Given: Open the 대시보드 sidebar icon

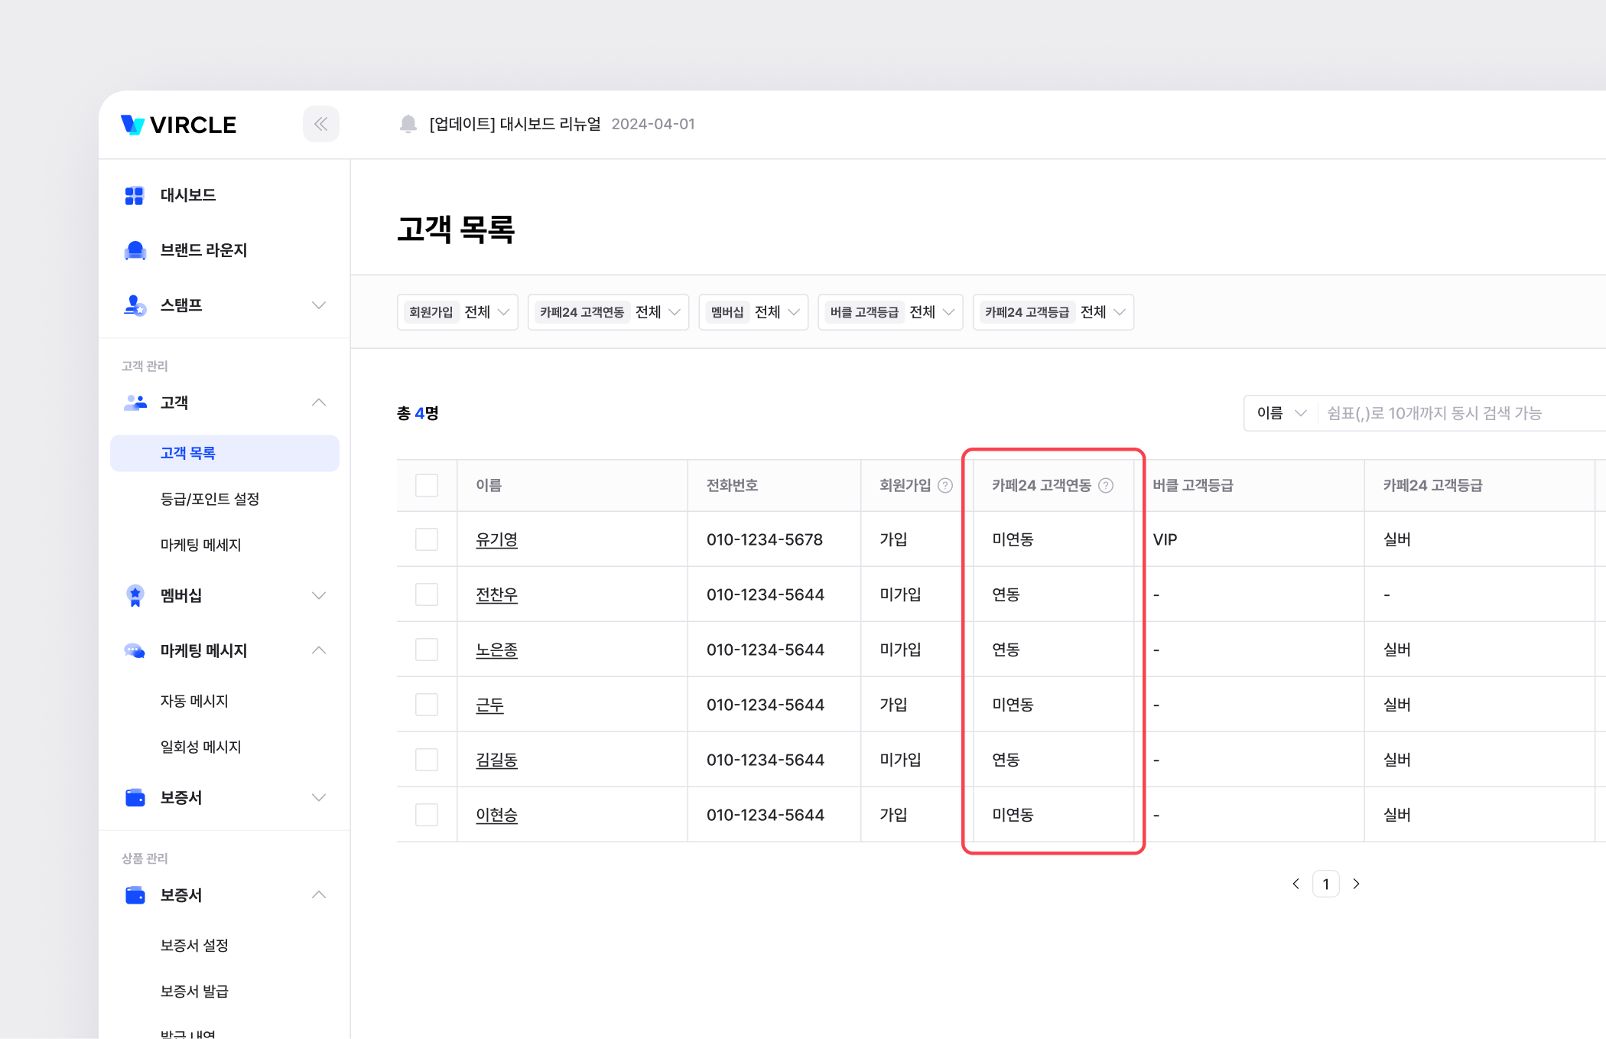Looking at the screenshot, I should click(x=135, y=196).
